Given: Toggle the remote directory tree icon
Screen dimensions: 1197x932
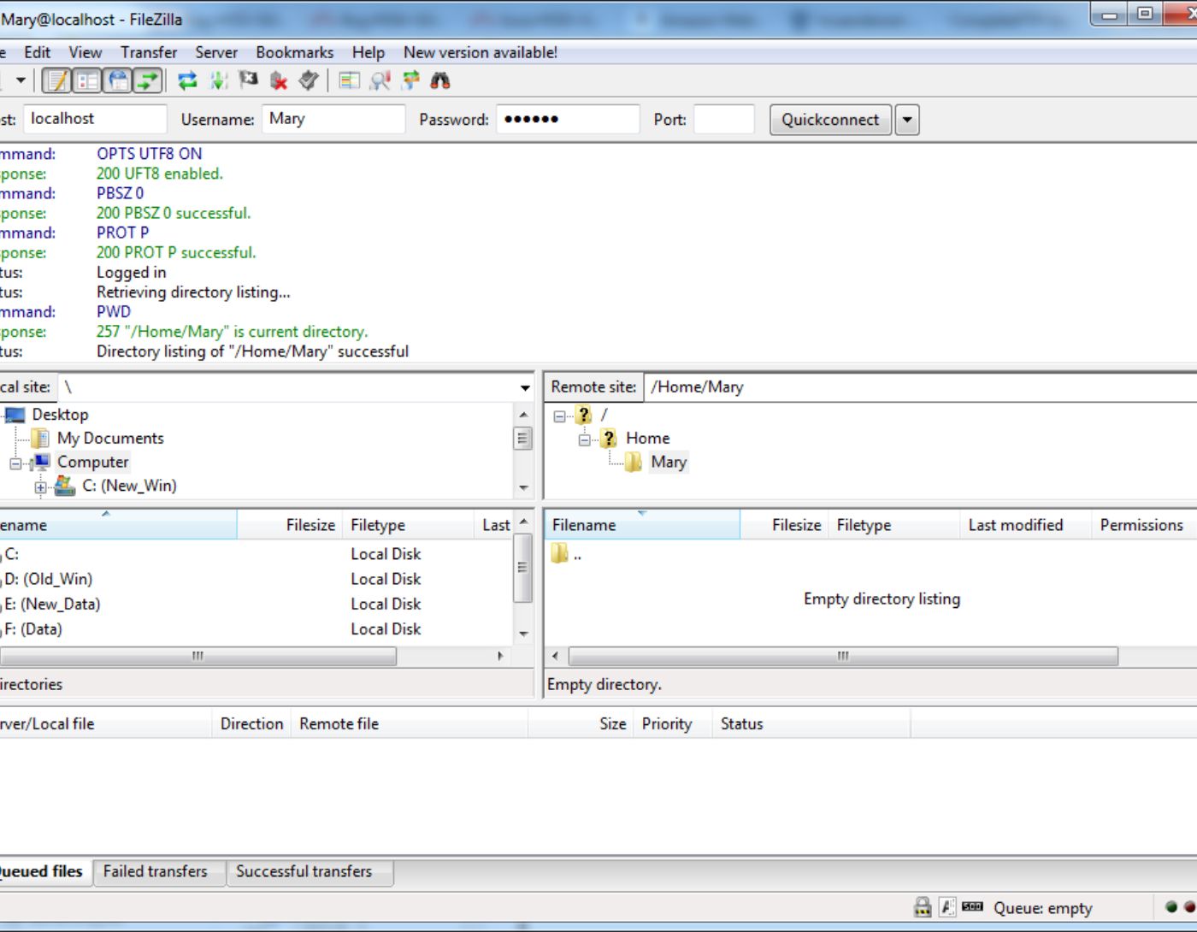Looking at the screenshot, I should 118,81.
